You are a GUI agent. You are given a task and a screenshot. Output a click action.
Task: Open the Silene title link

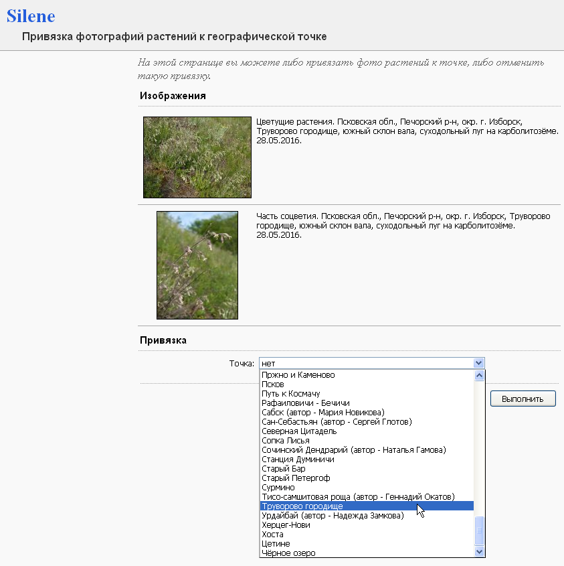[31, 16]
